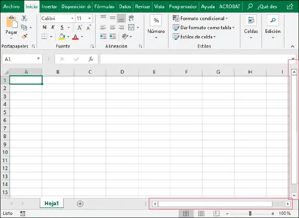Open the font size 11 dropdown
The image size is (299, 218).
pos(89,18)
